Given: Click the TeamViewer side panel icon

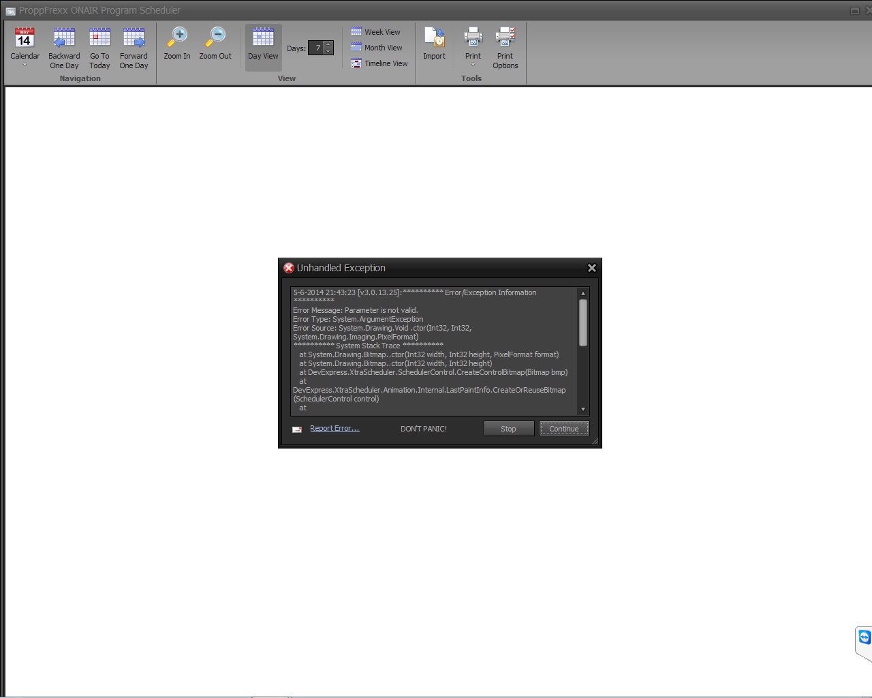Looking at the screenshot, I should 865,637.
